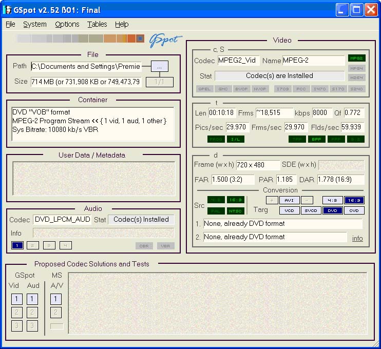381x349 pixels.
Task: Click the browse '...' file button
Action: click(160, 66)
